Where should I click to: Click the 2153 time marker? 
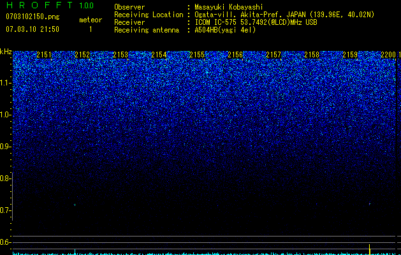(120, 55)
